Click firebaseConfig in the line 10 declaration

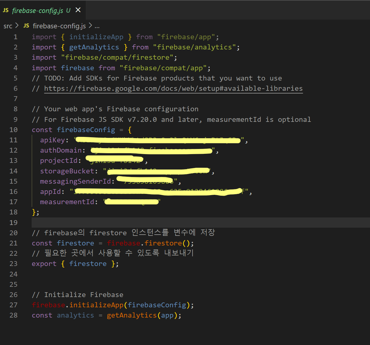pos(86,130)
